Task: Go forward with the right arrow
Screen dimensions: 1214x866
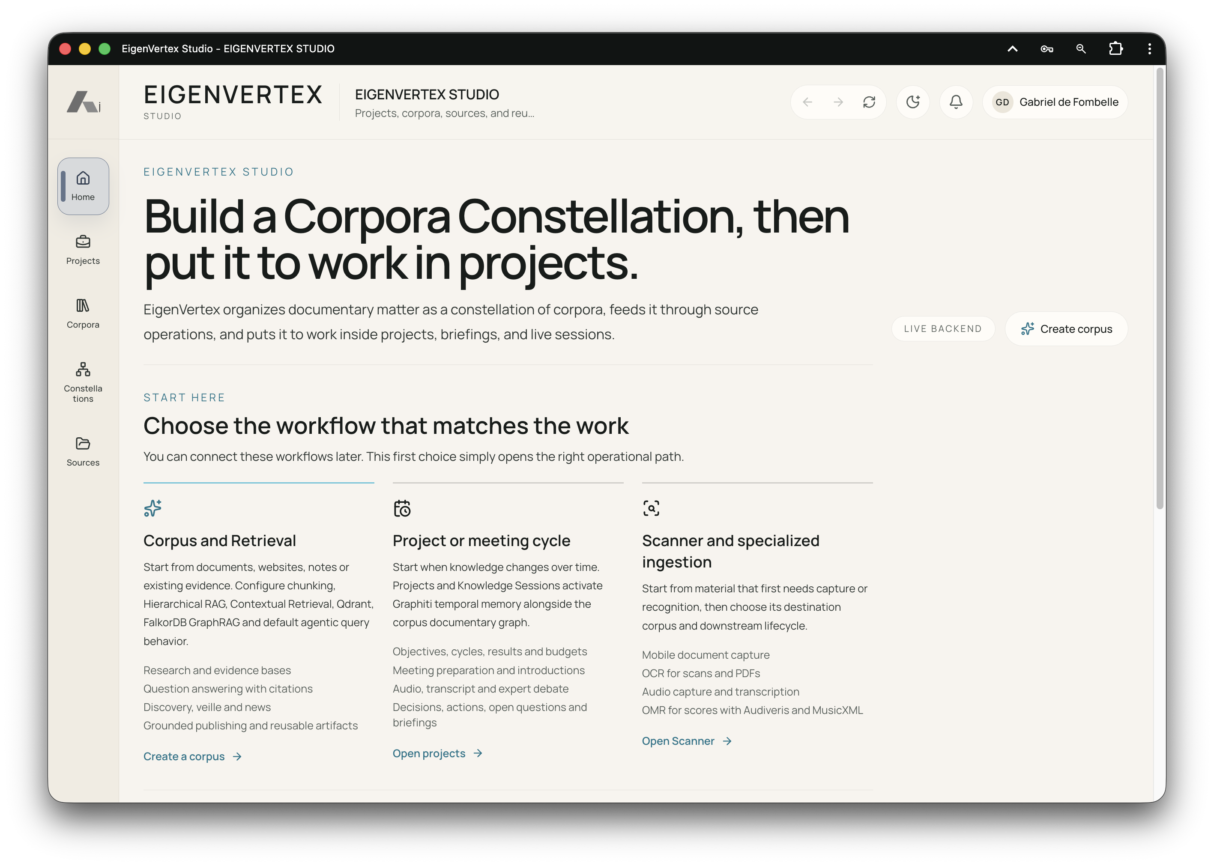Action: pyautogui.click(x=838, y=102)
